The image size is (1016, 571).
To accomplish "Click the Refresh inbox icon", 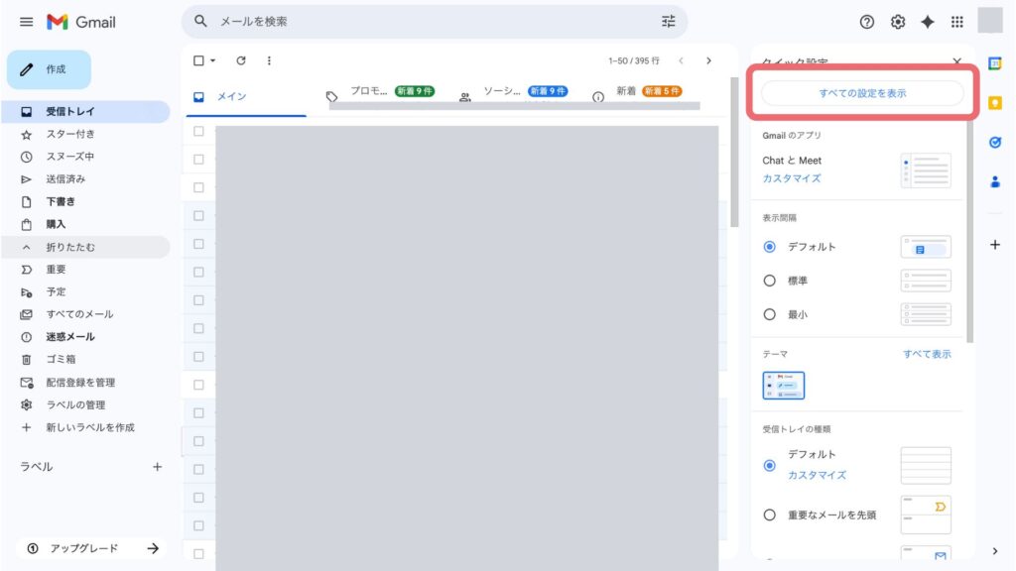I will coord(241,60).
